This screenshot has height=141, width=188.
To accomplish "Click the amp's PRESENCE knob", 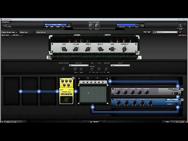I will (x=124, y=49).
